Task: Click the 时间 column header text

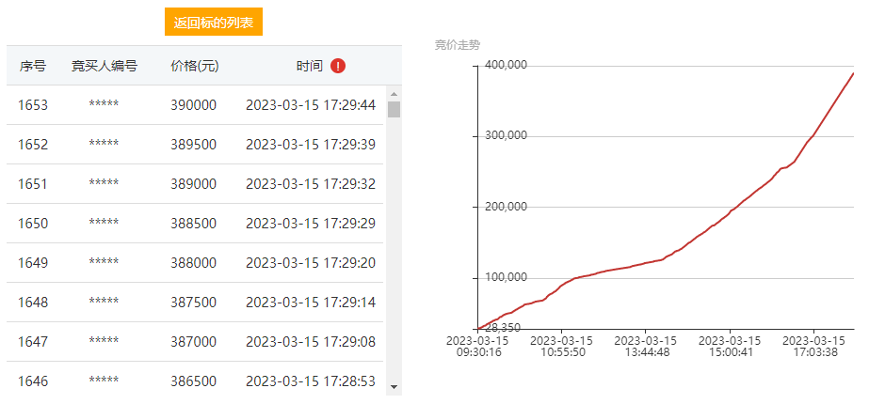Action: (309, 67)
